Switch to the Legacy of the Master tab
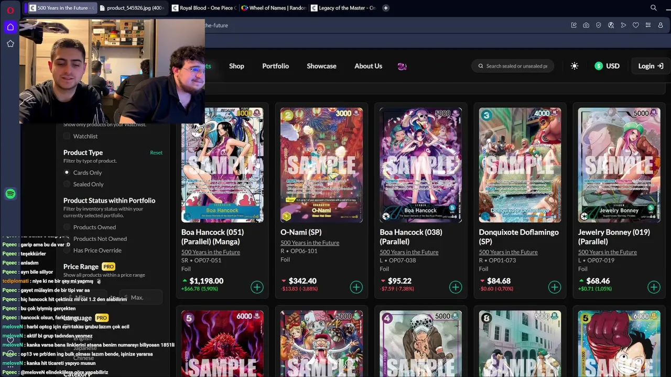This screenshot has width=671, height=377. pos(343,8)
